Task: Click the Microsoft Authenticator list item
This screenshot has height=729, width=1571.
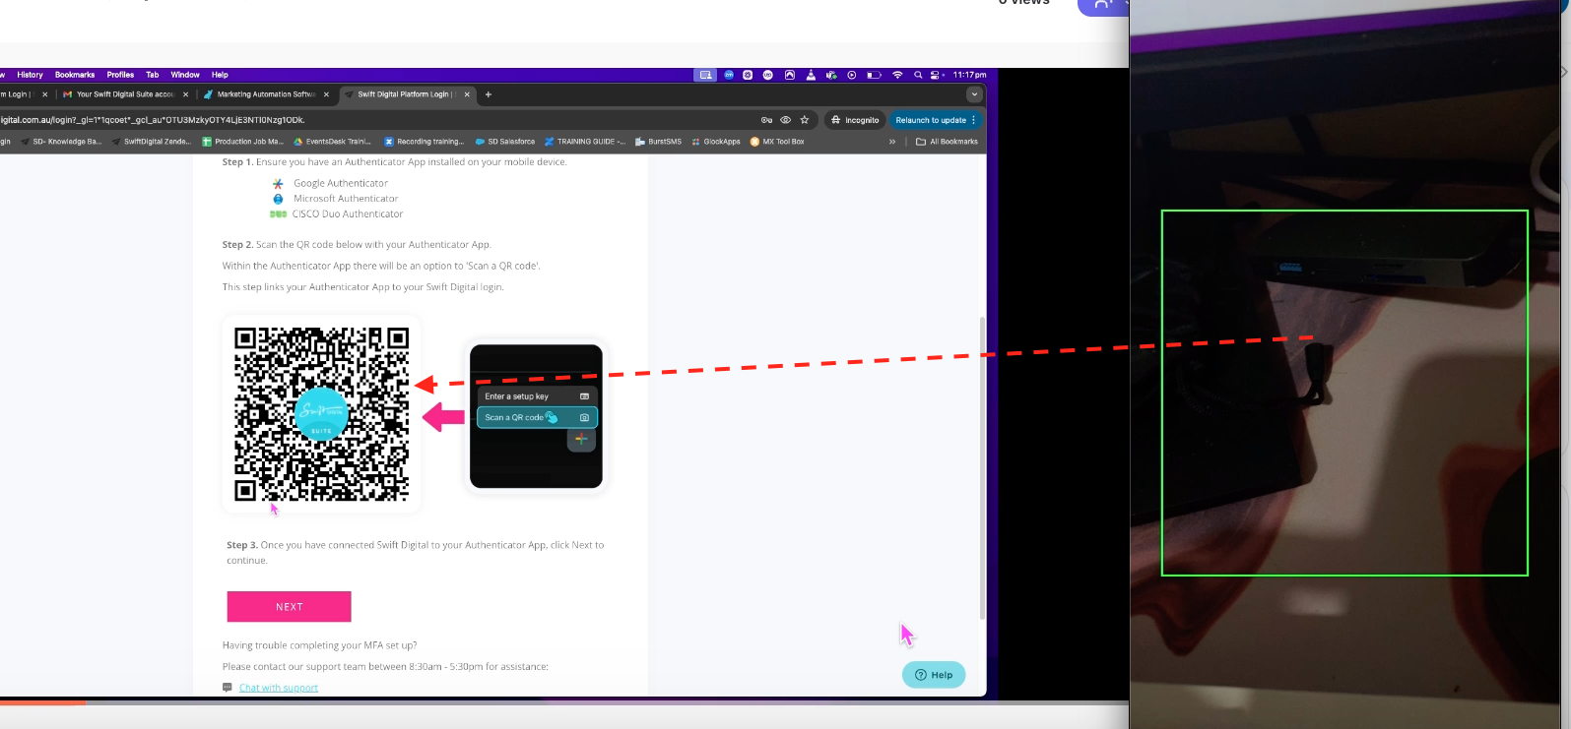Action: 335,199
